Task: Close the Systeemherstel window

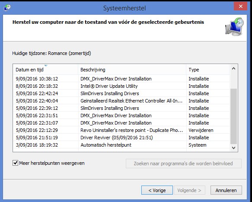Action: [240, 6]
